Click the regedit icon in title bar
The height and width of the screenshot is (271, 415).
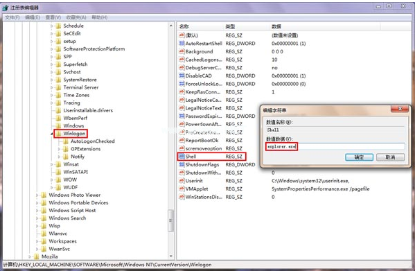tap(5, 8)
